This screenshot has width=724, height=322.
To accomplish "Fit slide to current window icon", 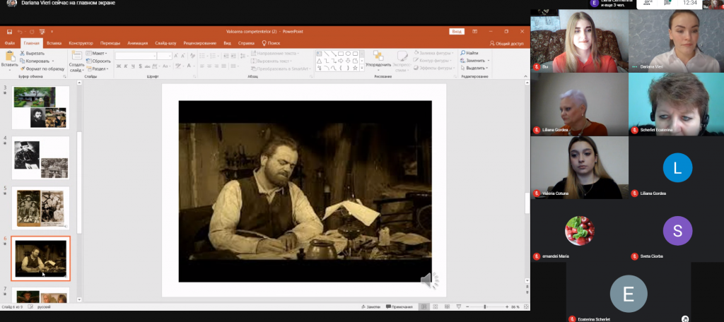I will pos(525,306).
